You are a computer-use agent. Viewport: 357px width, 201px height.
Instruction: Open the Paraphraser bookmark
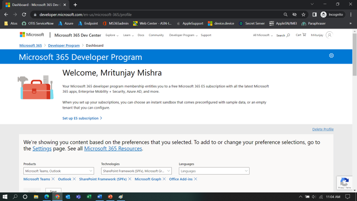[x=313, y=24]
